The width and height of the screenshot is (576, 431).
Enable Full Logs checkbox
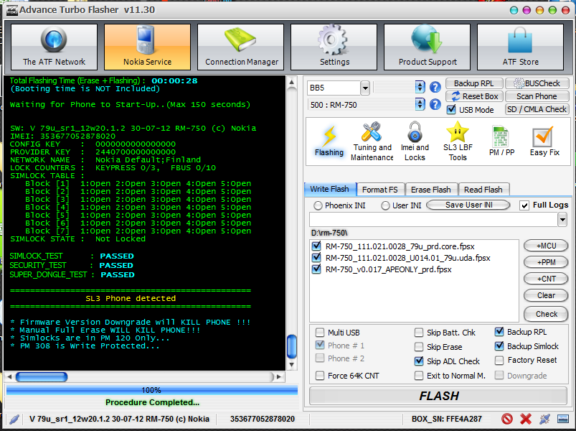coord(524,205)
